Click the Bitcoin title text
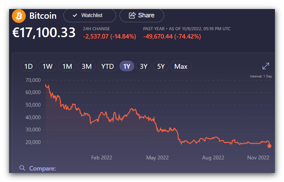 (43, 16)
